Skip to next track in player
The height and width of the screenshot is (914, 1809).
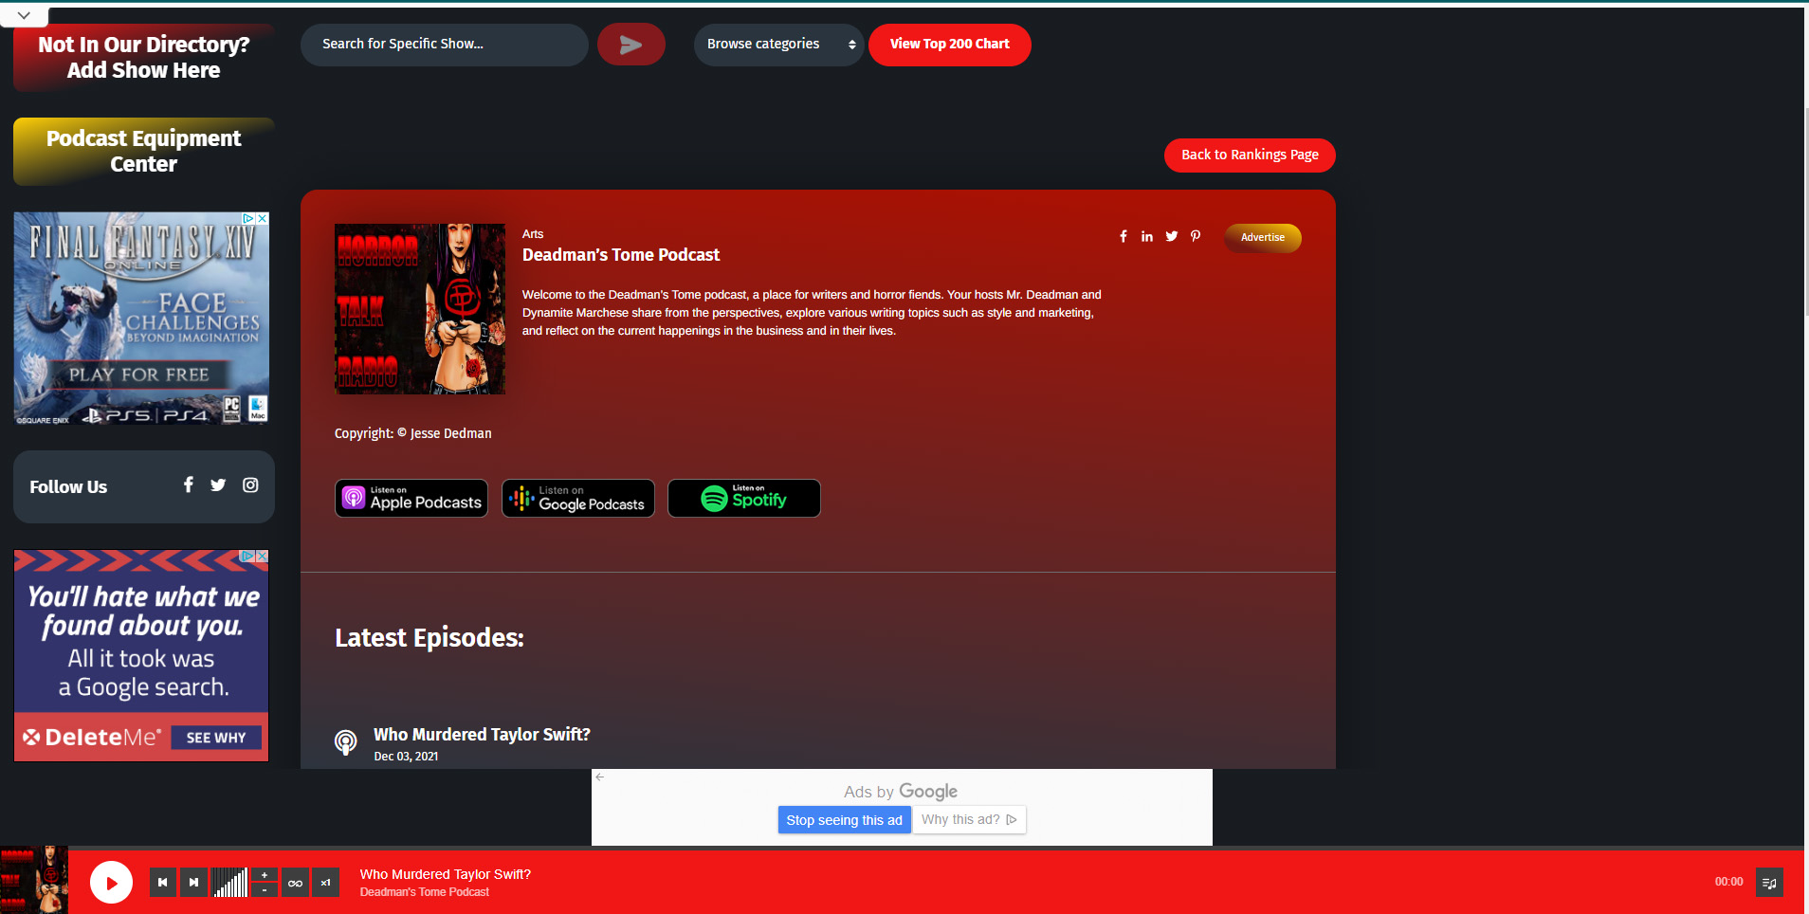tap(193, 883)
